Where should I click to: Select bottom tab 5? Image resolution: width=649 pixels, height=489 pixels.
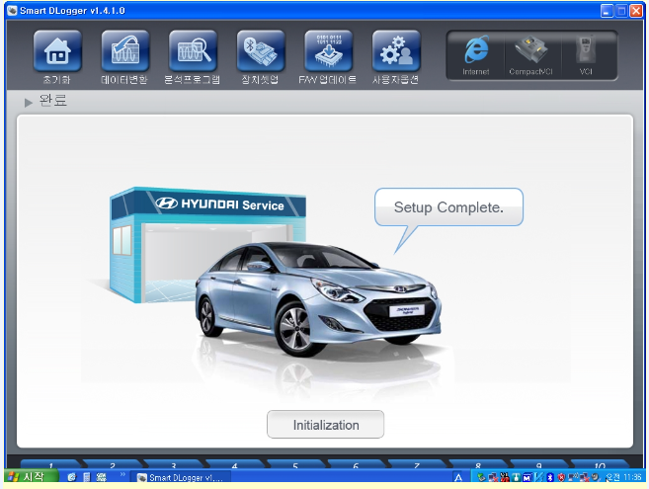(295, 465)
